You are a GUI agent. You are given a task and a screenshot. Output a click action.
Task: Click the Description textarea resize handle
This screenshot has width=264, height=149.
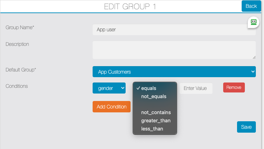pos(254,57)
